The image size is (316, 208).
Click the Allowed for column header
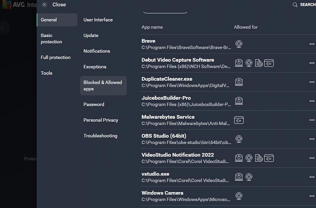(x=246, y=27)
